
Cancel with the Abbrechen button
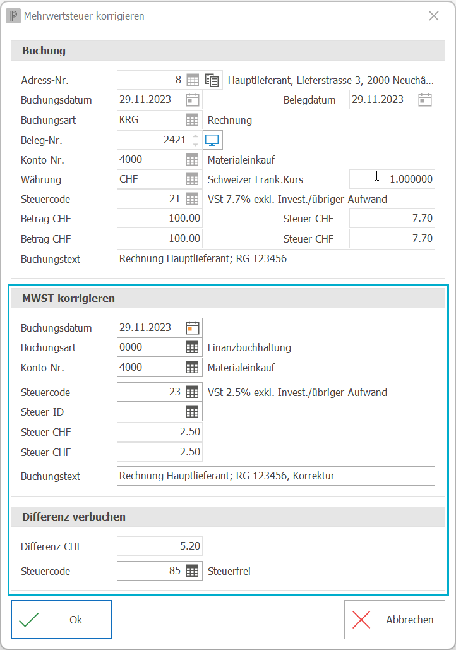pos(395,620)
